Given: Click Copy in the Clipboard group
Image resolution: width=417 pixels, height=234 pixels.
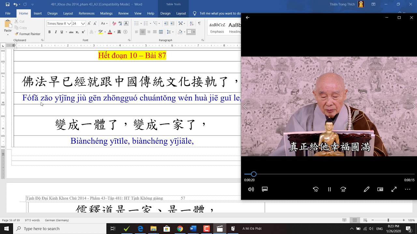Looking at the screenshot, I should (x=21, y=28).
